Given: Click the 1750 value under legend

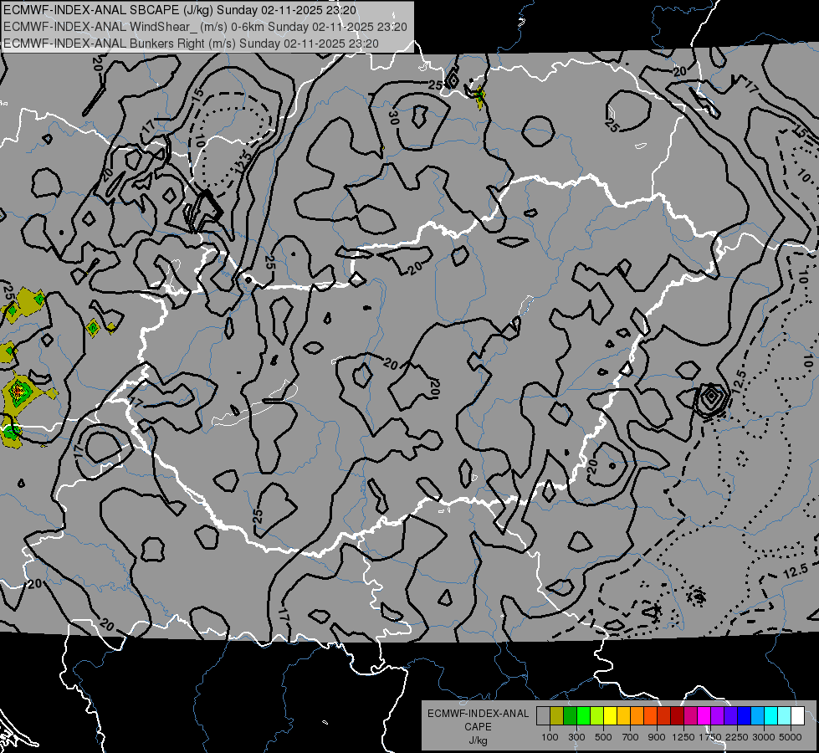Looking at the screenshot, I should 710,737.
